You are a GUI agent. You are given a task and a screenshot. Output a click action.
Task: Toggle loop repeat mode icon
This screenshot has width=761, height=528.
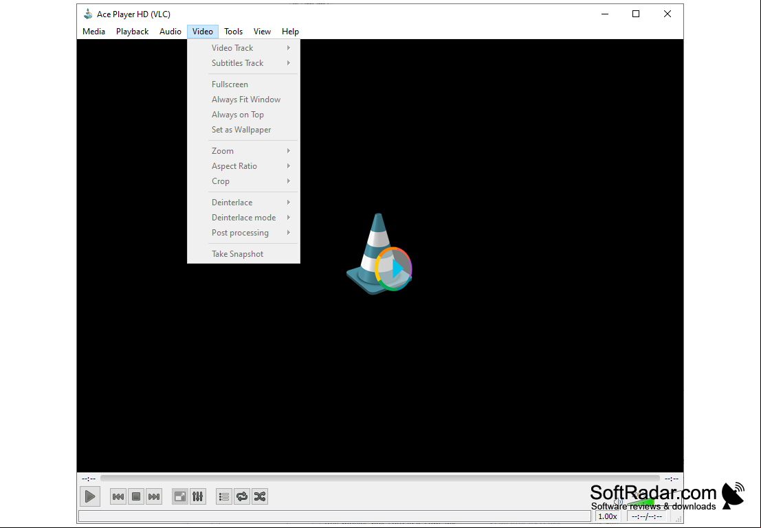tap(242, 496)
